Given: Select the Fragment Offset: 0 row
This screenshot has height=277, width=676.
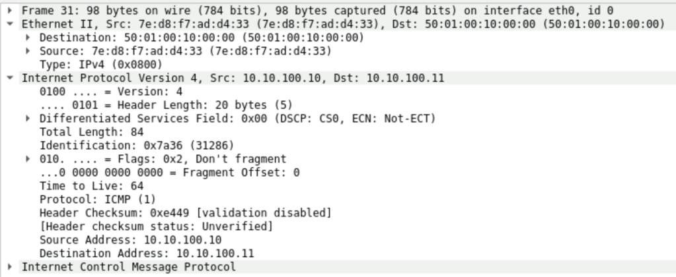Looking at the screenshot, I should pyautogui.click(x=169, y=172).
